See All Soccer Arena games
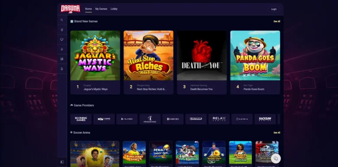 pyautogui.click(x=277, y=133)
